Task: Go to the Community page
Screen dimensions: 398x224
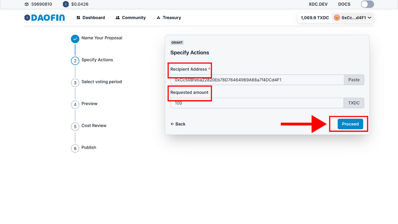Action: 130,18
